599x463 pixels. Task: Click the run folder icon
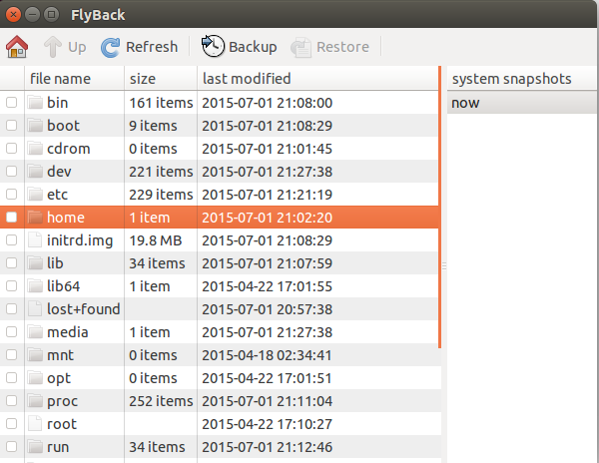click(x=35, y=447)
